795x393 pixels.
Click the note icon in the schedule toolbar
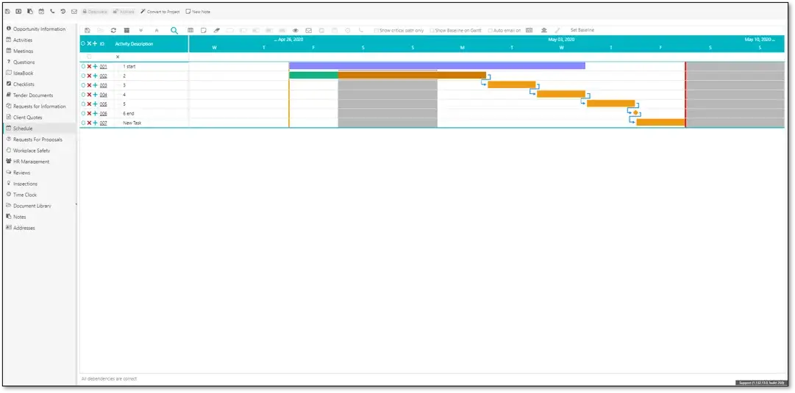(203, 30)
